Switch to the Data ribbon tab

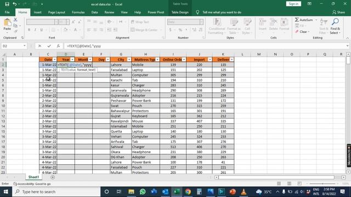pos(94,12)
